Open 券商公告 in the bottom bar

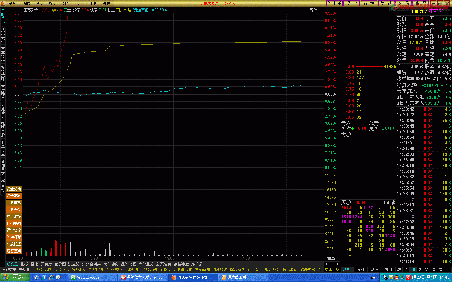pyautogui.click(x=185, y=269)
